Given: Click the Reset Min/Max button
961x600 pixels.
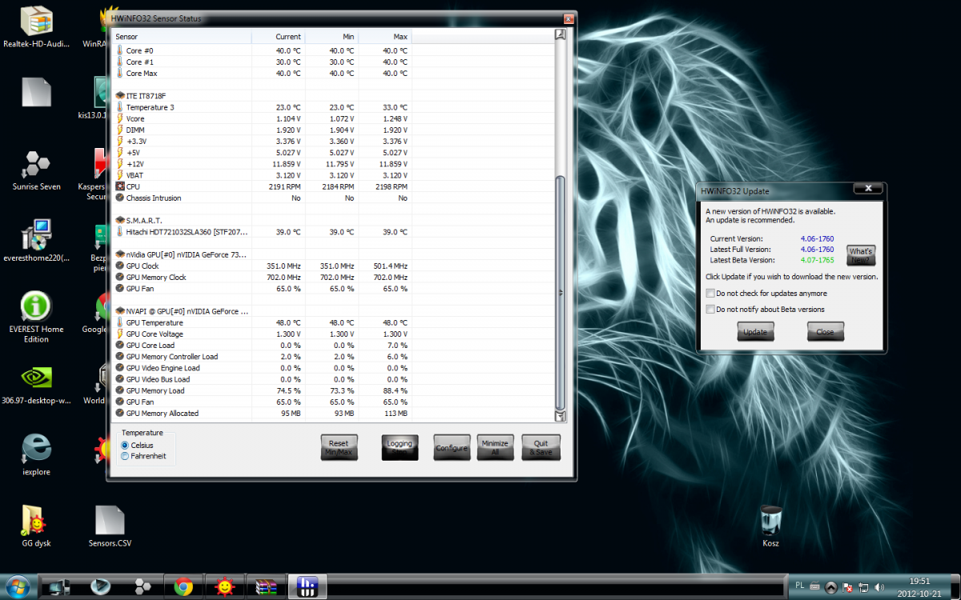Looking at the screenshot, I should [x=339, y=447].
